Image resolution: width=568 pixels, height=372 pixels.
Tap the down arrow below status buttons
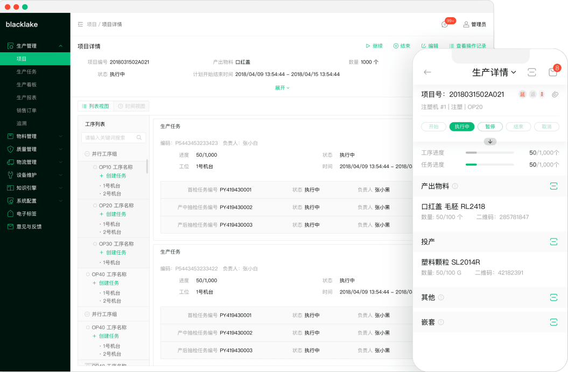point(490,142)
